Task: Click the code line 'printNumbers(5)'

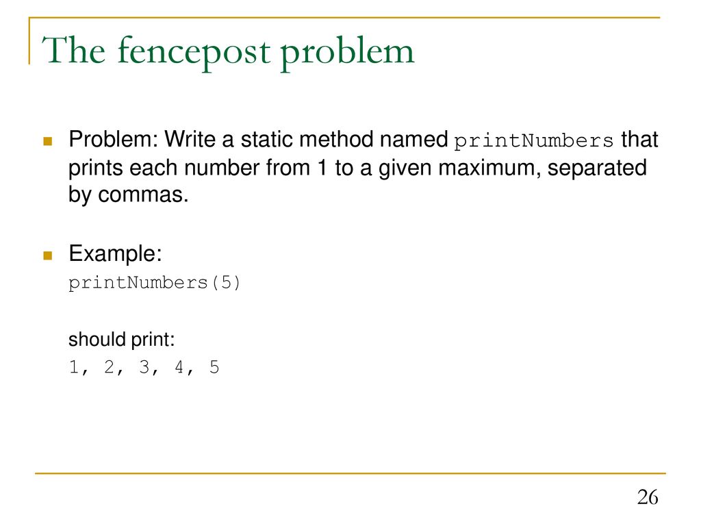Action: [155, 283]
